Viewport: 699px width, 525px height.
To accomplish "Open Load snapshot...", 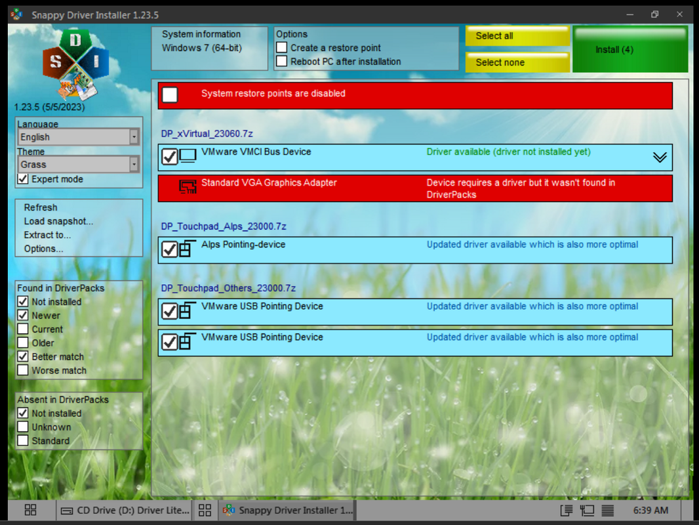I will click(x=58, y=221).
